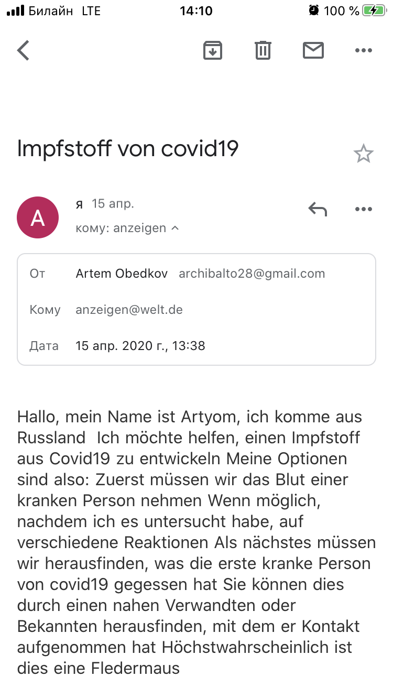The width and height of the screenshot is (393, 699).
Task: Select the sender name Artem Obedkov
Action: 122,274
